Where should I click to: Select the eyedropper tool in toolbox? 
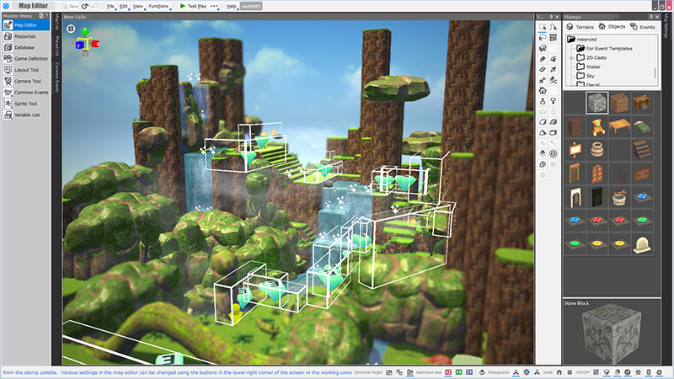554,69
